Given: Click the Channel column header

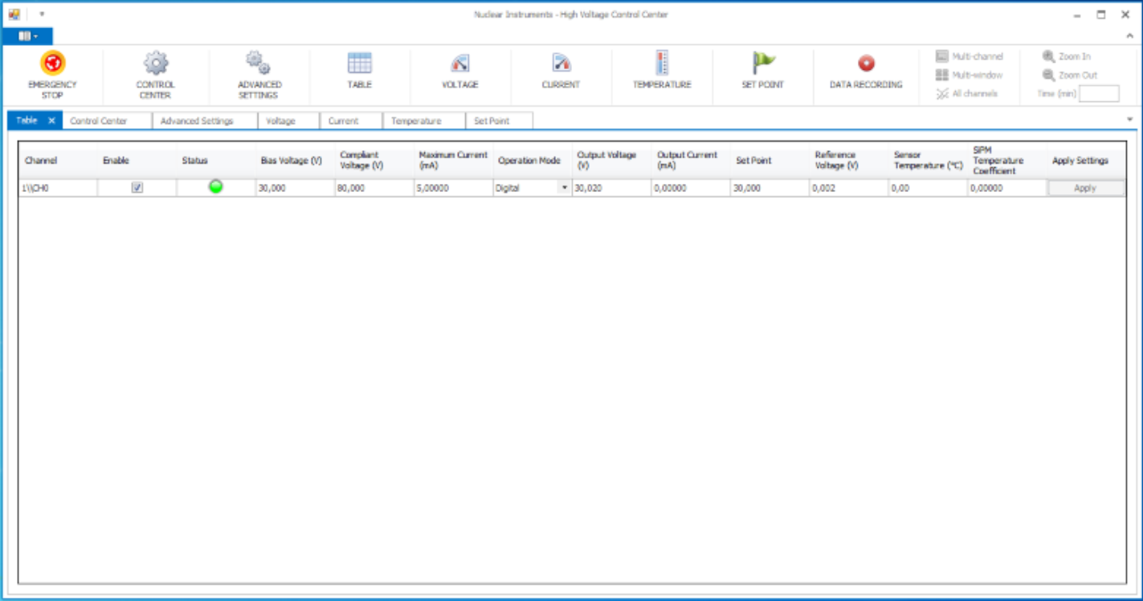Looking at the screenshot, I should [x=58, y=161].
